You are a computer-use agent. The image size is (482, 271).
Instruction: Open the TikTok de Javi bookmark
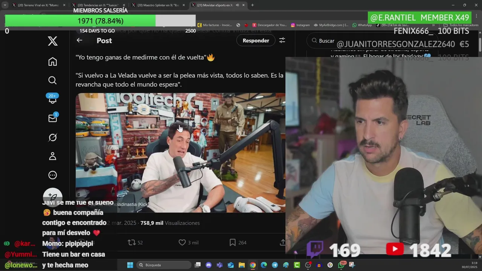click(392, 25)
